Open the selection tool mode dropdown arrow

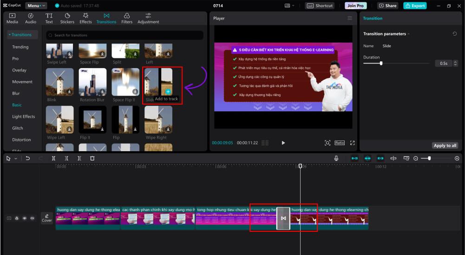[x=16, y=159]
